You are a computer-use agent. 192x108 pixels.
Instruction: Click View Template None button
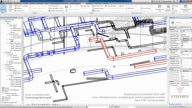tap(186, 51)
